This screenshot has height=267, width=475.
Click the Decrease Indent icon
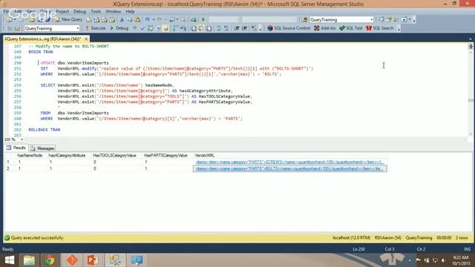tap(237, 28)
